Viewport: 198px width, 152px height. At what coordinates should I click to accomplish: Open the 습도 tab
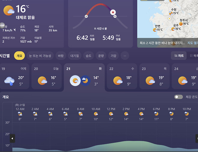pos(88,56)
